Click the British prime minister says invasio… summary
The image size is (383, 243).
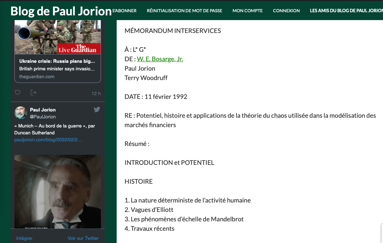pos(57,69)
